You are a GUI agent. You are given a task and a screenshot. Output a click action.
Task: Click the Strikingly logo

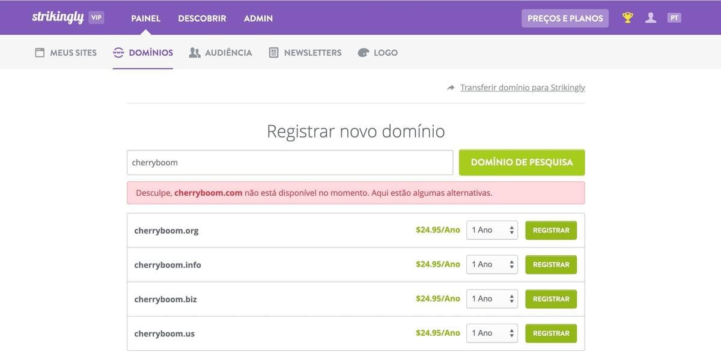(58, 17)
